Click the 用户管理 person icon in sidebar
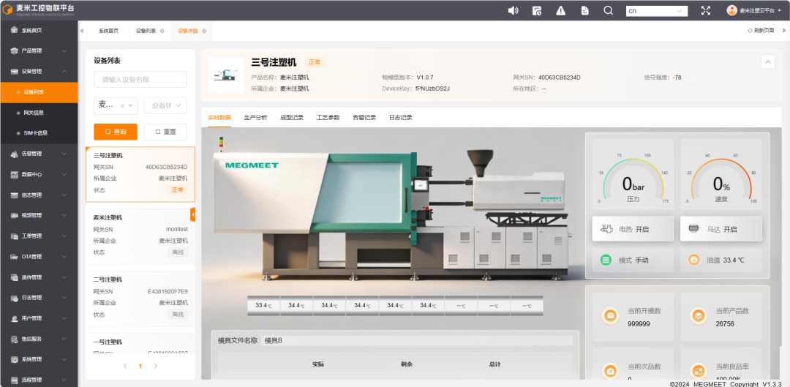790x387 pixels. pyautogui.click(x=14, y=318)
